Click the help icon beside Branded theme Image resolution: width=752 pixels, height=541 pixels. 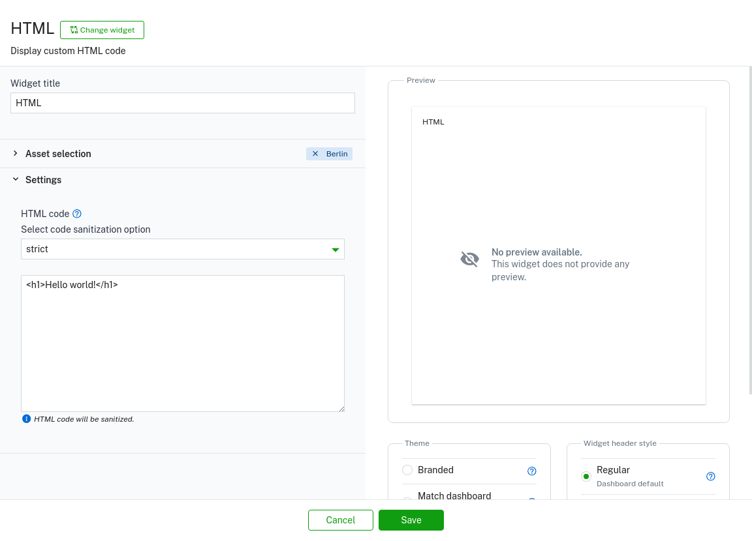[x=532, y=471]
